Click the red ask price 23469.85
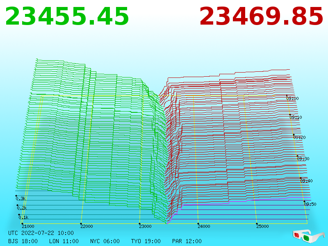This screenshot has height=246, width=328. tap(262, 16)
